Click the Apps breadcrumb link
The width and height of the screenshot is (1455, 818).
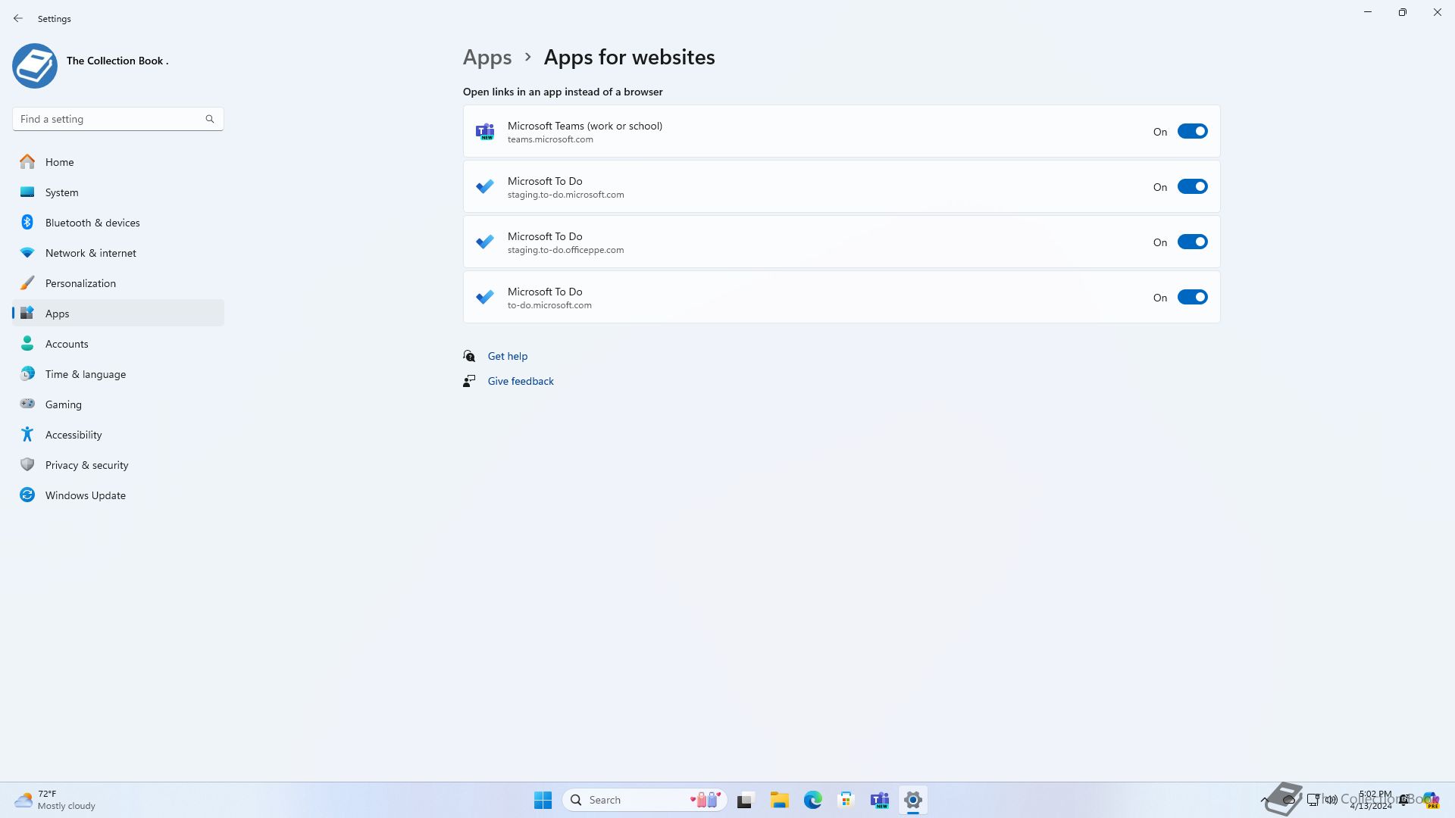487,57
